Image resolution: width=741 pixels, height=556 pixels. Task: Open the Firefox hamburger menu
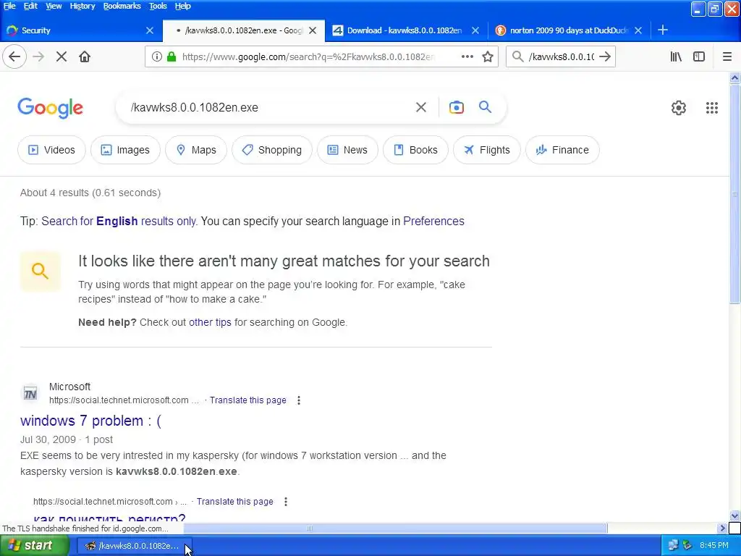point(727,56)
